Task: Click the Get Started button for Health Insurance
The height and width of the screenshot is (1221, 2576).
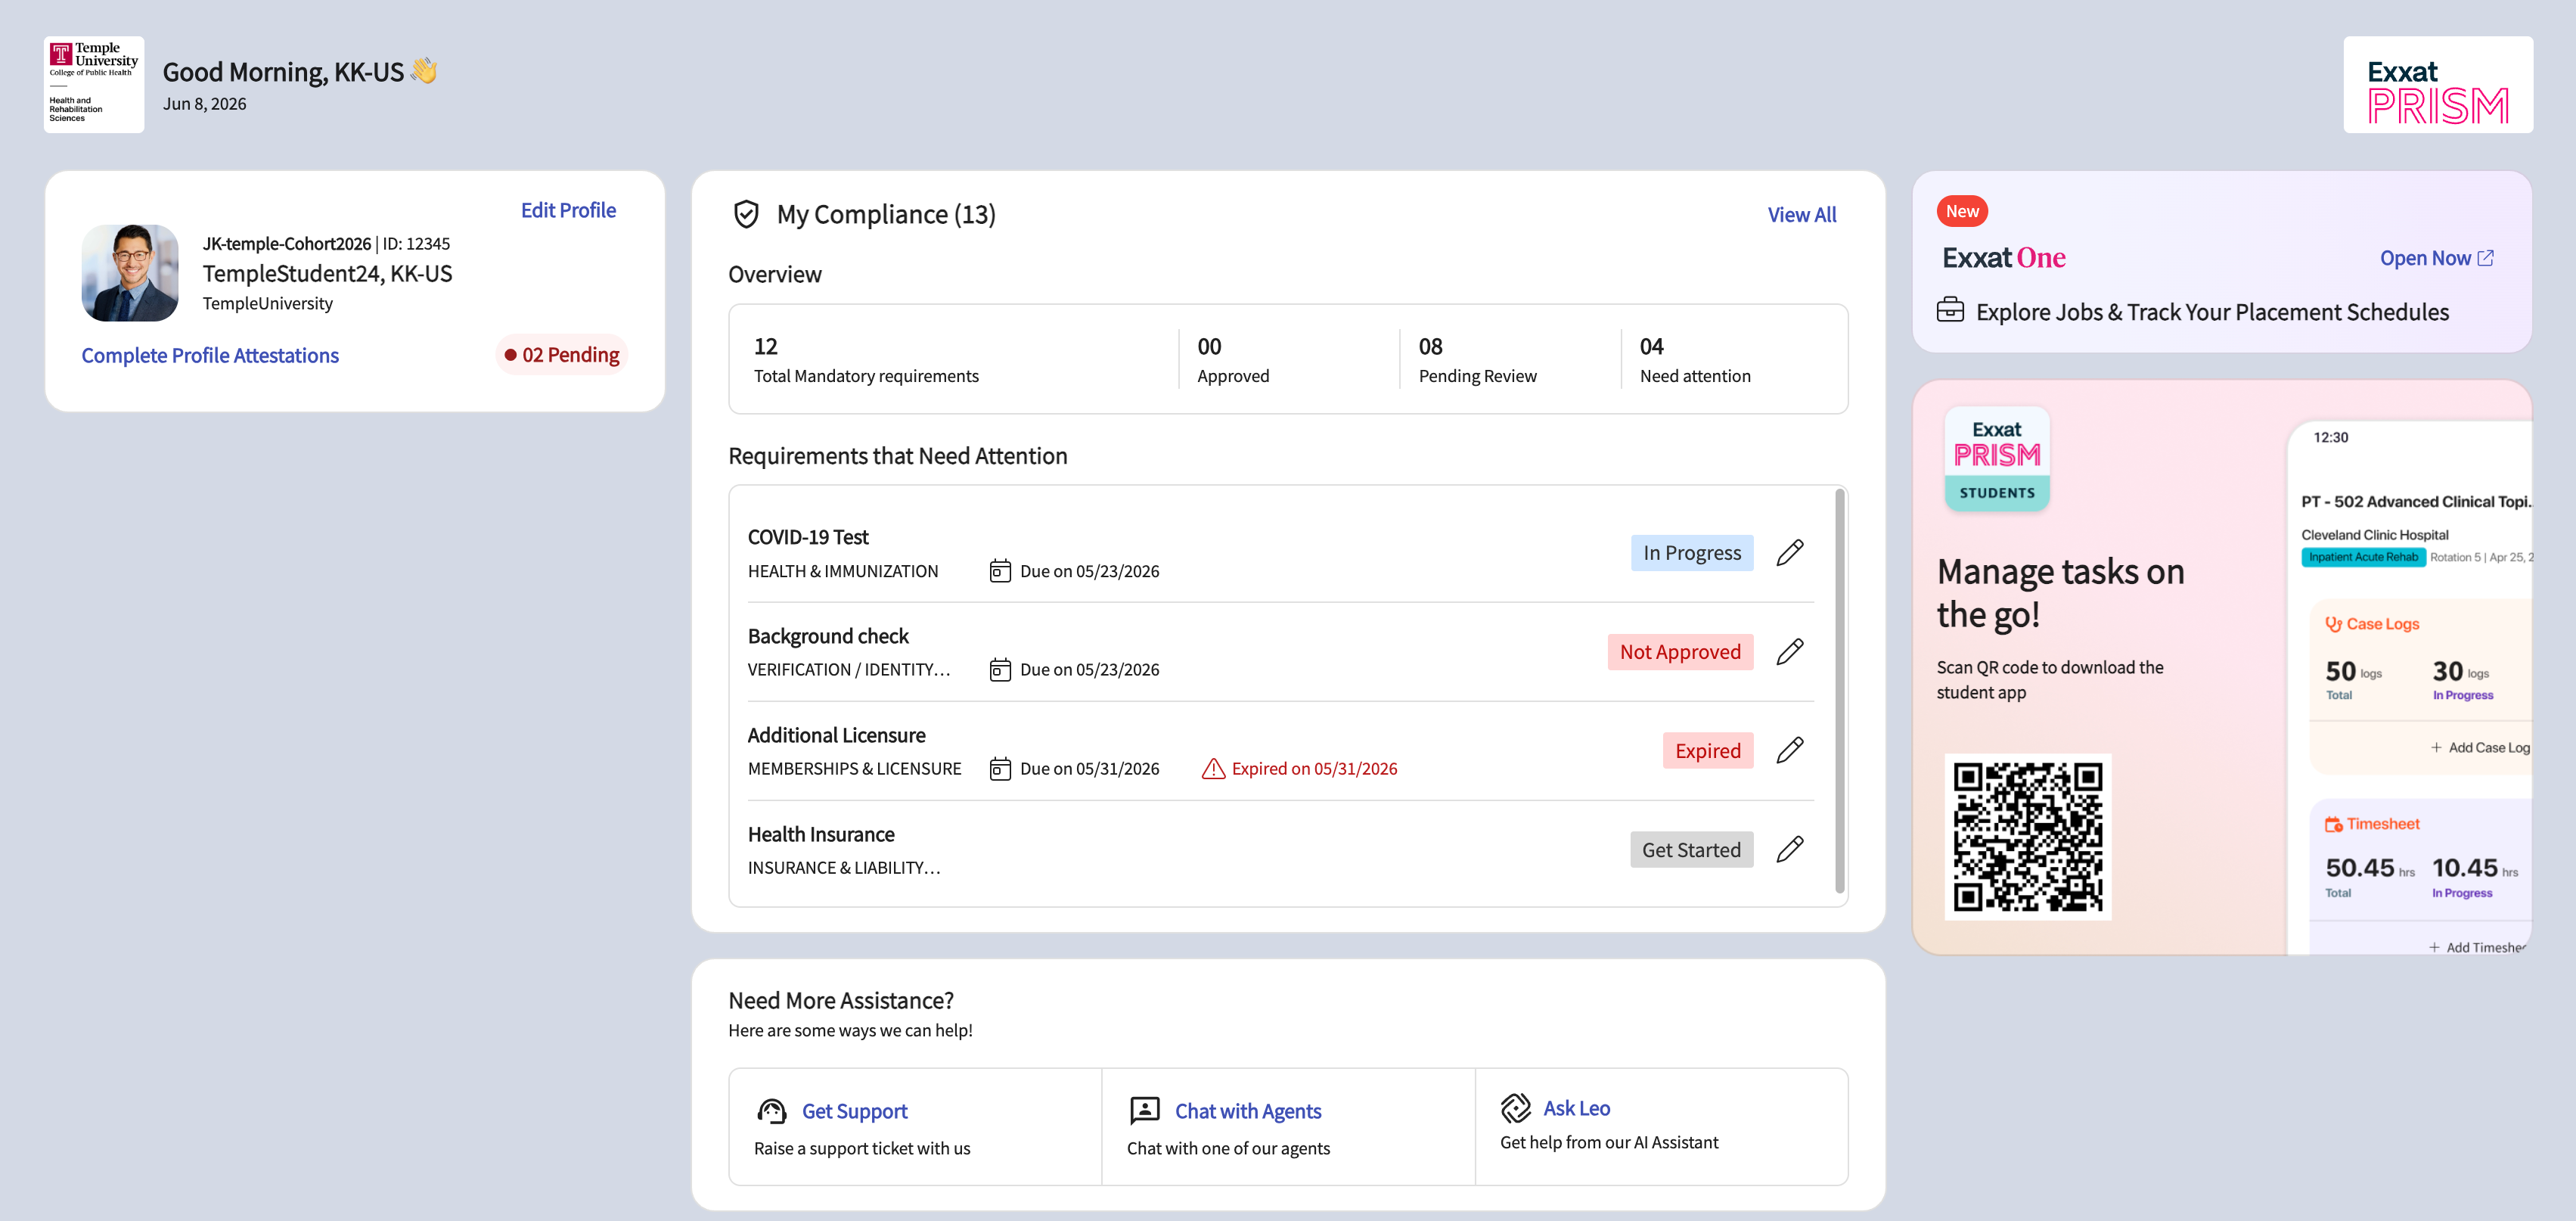Action: 1691,849
